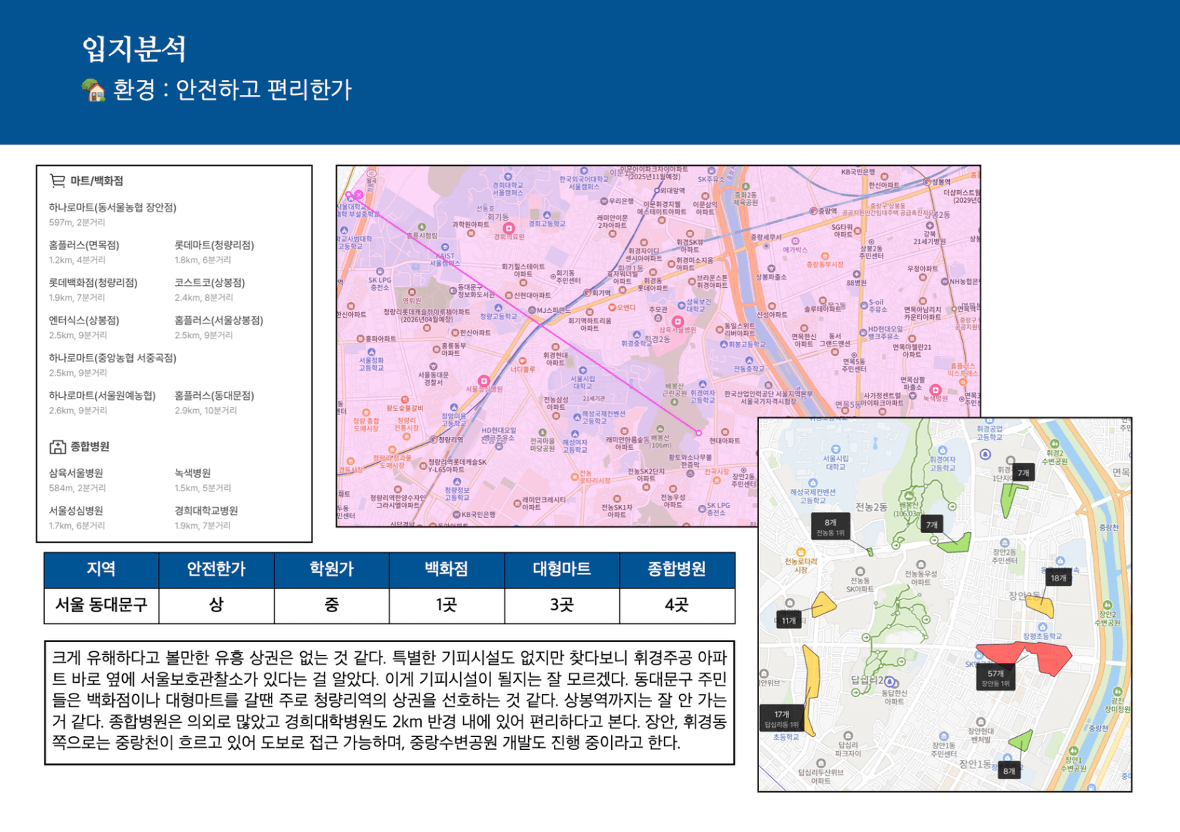Select 홈플러스(동대문점) entry

click(214, 396)
